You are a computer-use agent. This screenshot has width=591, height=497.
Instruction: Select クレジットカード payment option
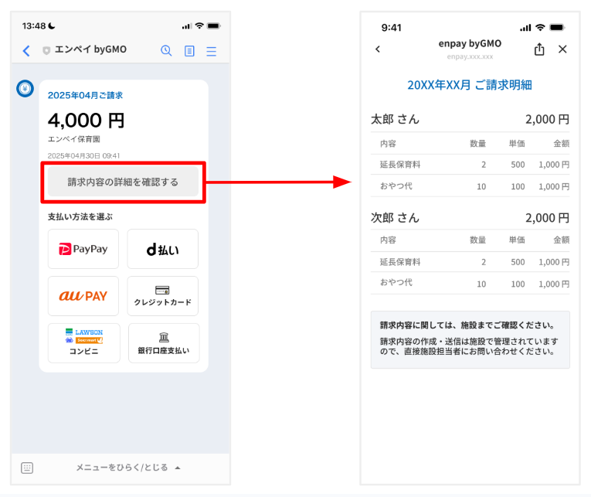pyautogui.click(x=162, y=296)
